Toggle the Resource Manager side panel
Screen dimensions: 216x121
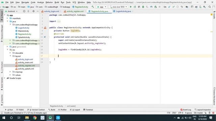coord(2,33)
